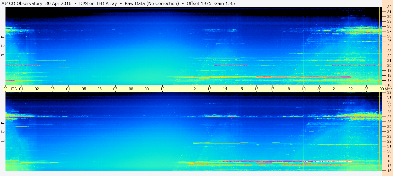Viewport: 393px width, 176px height.
Task: Click the 19 hour tick on time axis
Action: pyautogui.click(x=304, y=89)
